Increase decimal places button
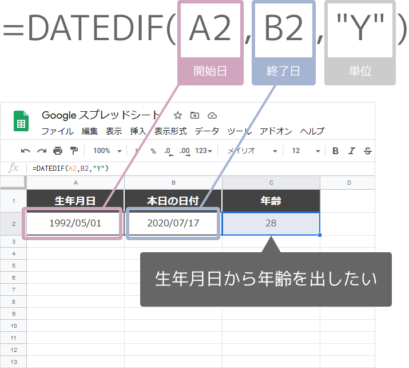 (x=185, y=151)
